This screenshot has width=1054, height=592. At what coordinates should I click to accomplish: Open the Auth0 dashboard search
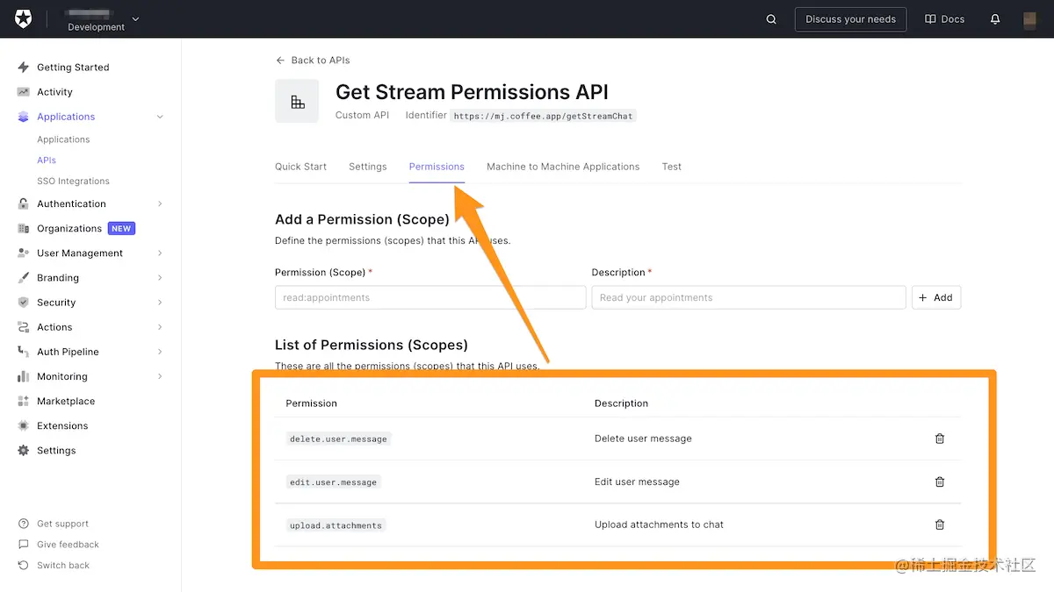(x=770, y=18)
